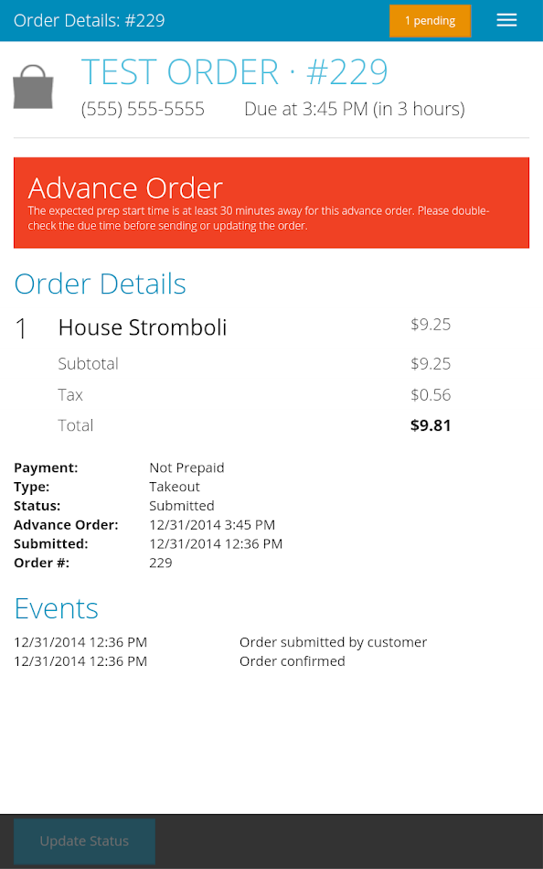Select the Order confirmed event entry
543x869 pixels.
click(x=290, y=660)
